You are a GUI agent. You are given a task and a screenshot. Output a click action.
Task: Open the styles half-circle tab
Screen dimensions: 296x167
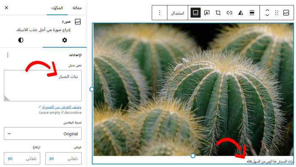pyautogui.click(x=21, y=40)
